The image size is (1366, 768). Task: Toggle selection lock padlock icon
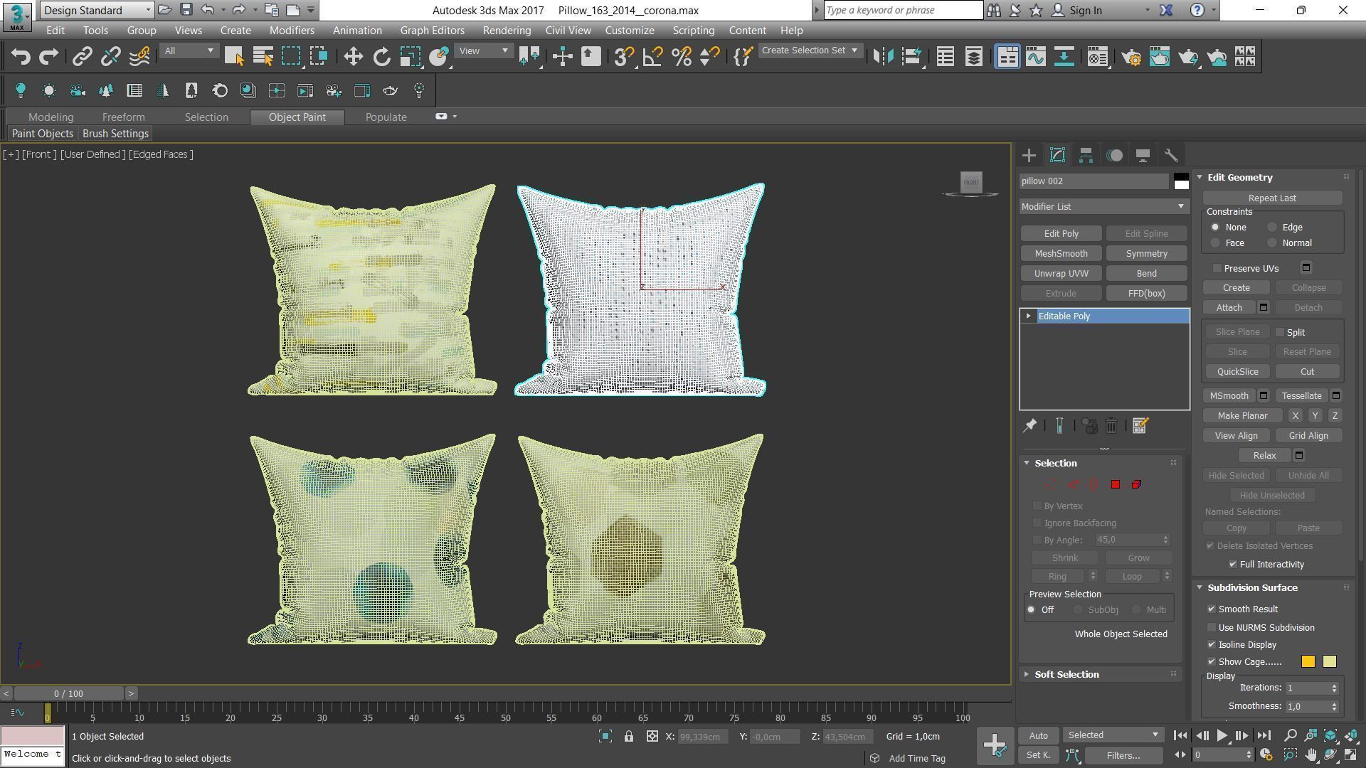(629, 737)
